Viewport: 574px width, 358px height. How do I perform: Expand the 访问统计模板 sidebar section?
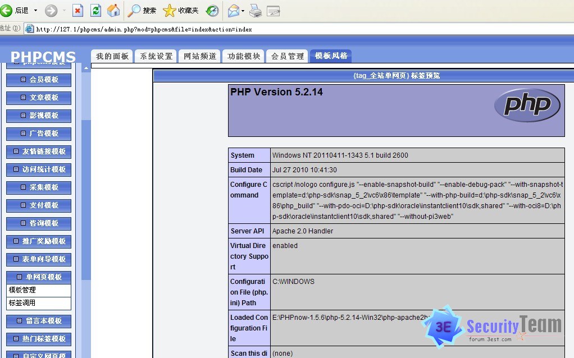[39, 169]
